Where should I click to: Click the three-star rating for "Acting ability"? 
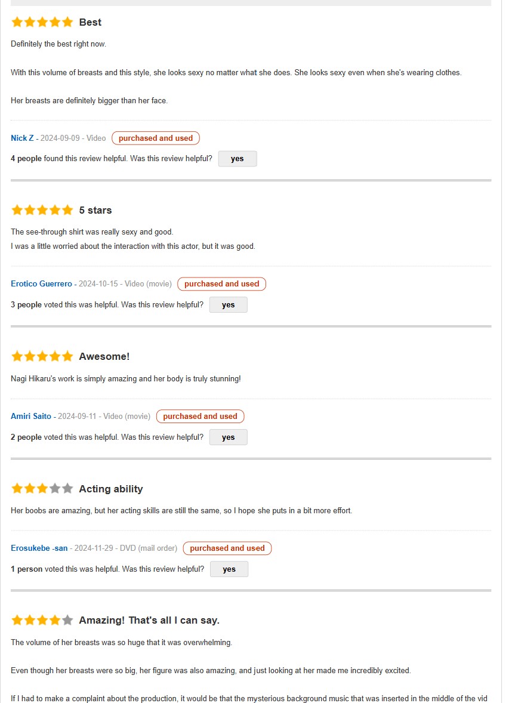(x=42, y=489)
